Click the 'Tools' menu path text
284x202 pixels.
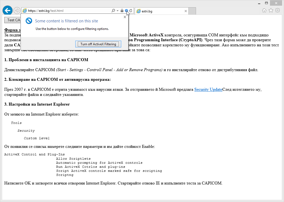[16, 123]
